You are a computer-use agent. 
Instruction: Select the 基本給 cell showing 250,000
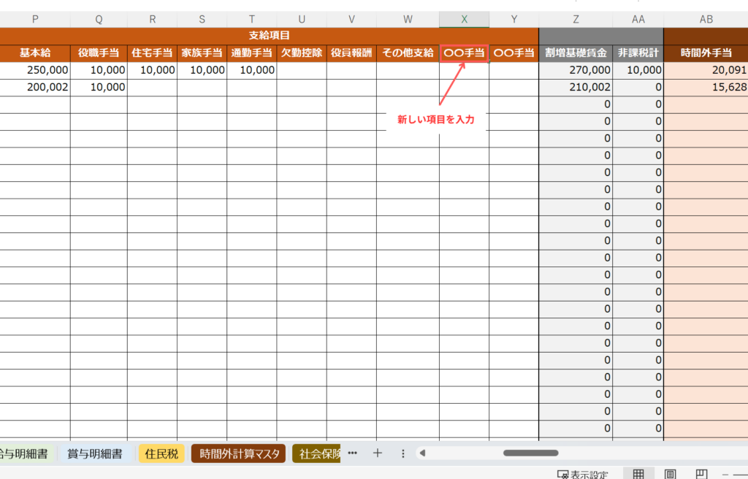pyautogui.click(x=35, y=70)
